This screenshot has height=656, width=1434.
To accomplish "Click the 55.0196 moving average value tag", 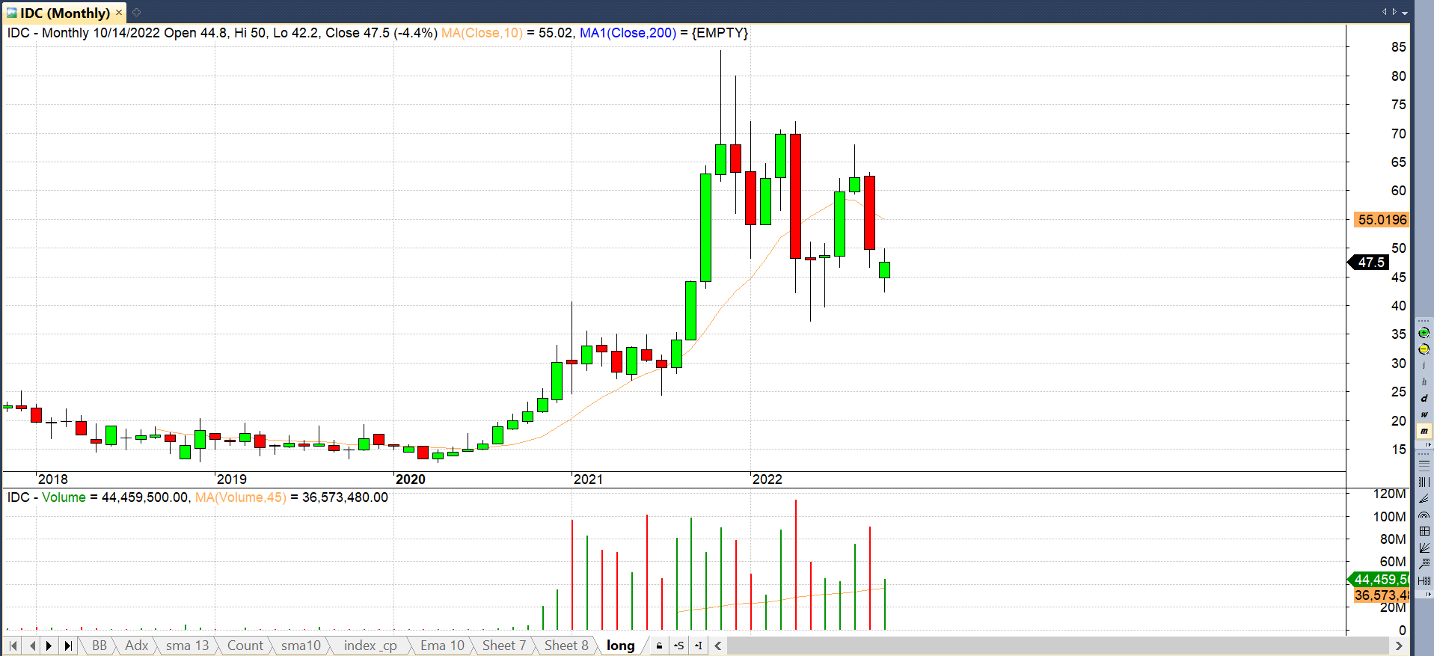I will [x=1382, y=220].
